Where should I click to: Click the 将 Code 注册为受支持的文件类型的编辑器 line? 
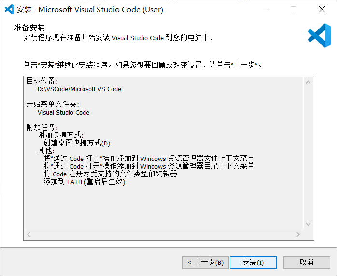pyautogui.click(x=110, y=174)
